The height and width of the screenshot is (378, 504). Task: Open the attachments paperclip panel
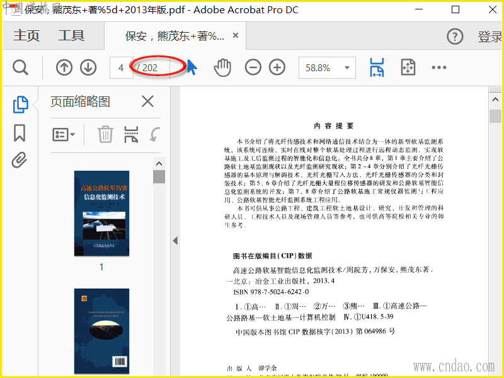coord(20,160)
